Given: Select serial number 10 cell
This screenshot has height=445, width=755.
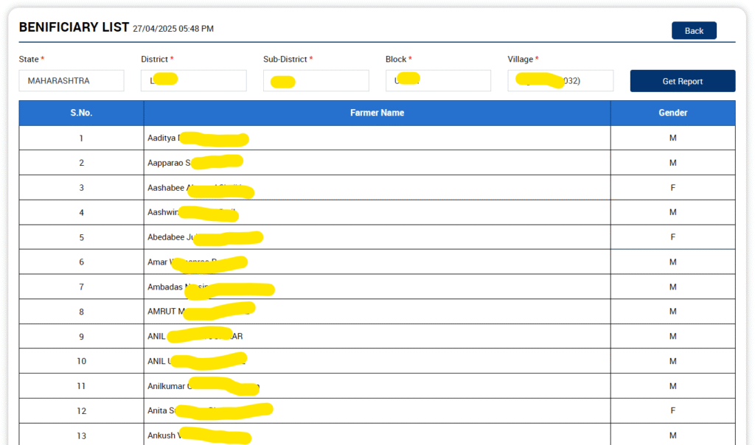Looking at the screenshot, I should (x=81, y=361).
